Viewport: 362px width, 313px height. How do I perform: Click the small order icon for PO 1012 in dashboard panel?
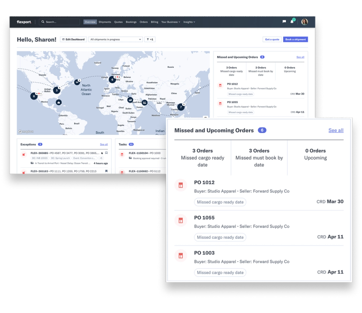(x=220, y=85)
